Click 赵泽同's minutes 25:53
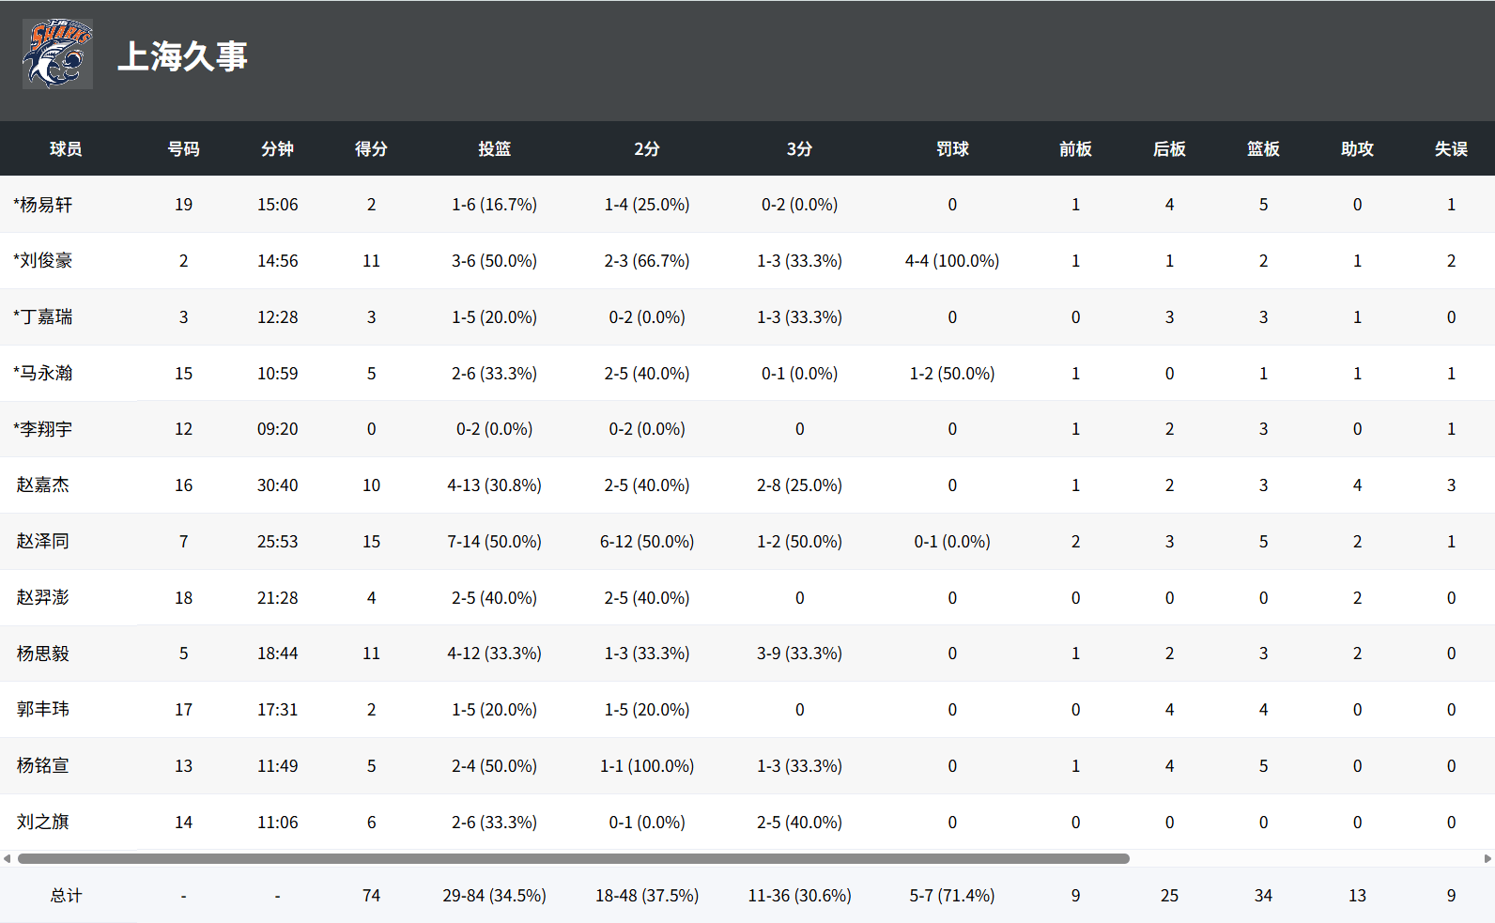1495x923 pixels. click(277, 542)
